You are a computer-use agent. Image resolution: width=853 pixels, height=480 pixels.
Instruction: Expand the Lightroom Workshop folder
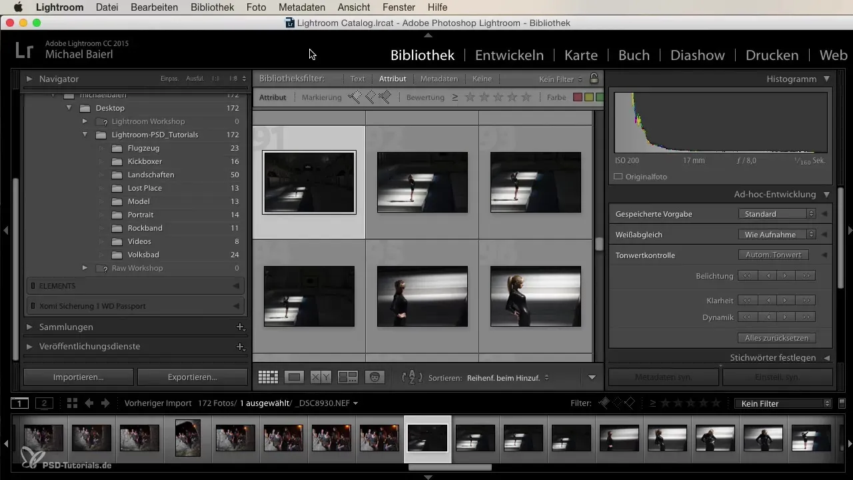click(85, 121)
